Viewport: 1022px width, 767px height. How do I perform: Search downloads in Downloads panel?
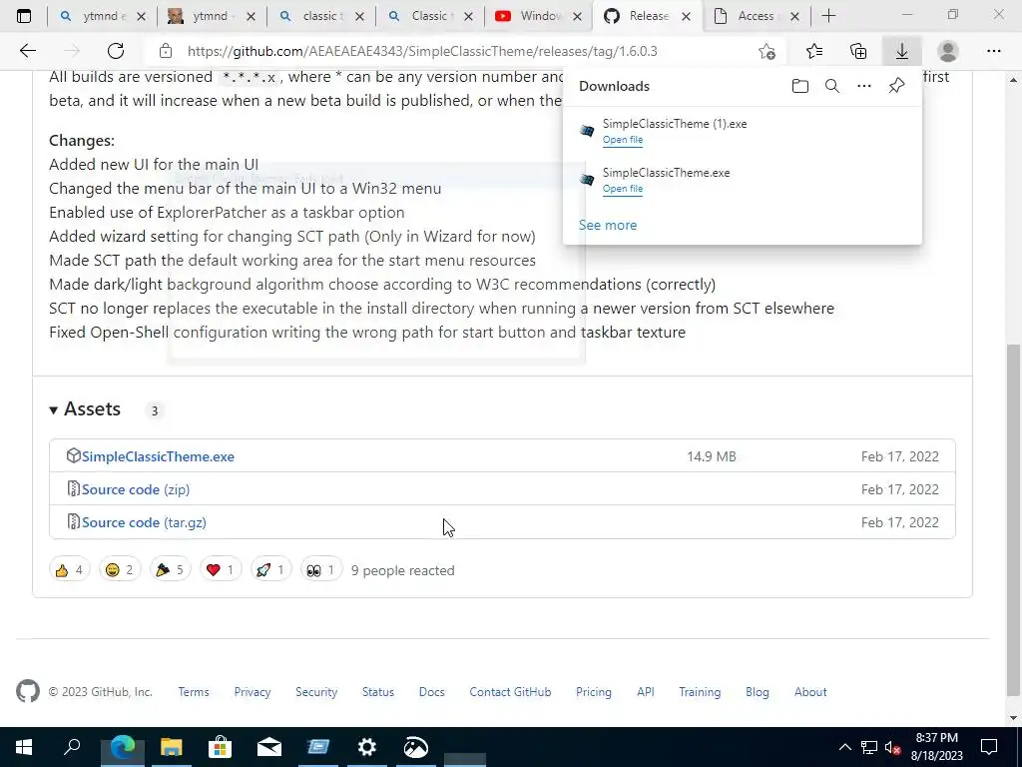tap(832, 86)
